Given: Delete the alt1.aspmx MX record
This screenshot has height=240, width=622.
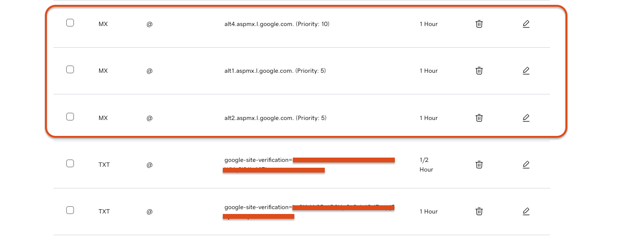Looking at the screenshot, I should click(479, 70).
